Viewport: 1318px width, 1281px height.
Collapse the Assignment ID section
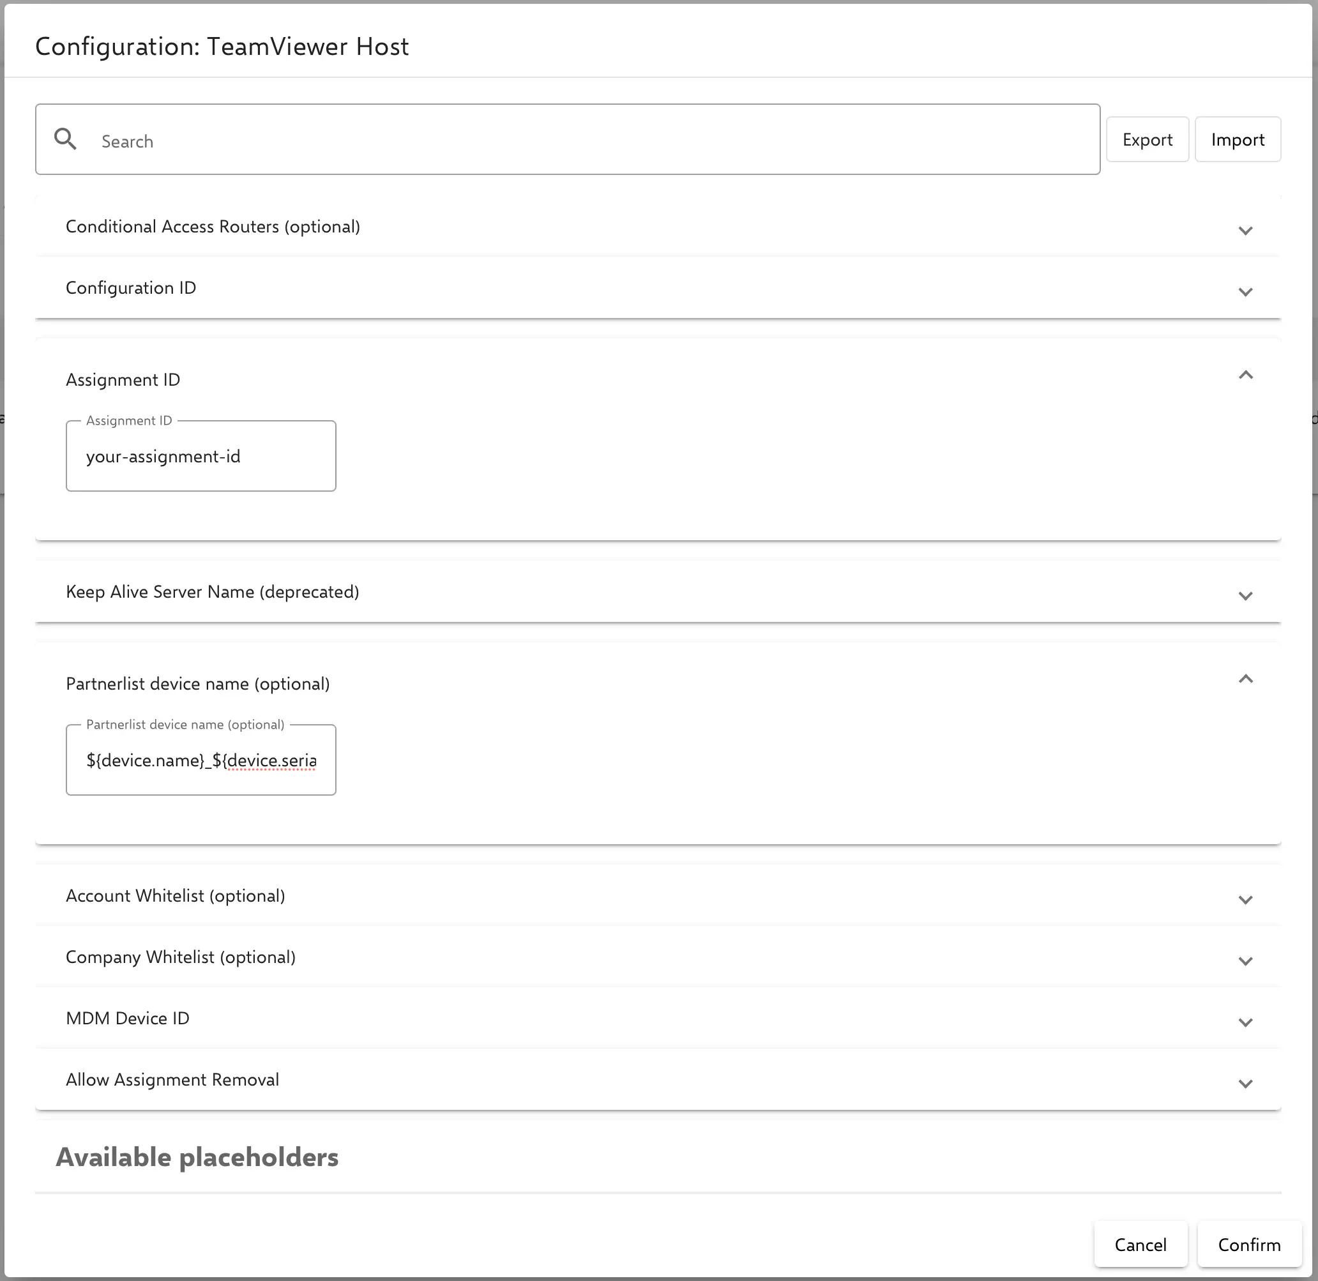pyautogui.click(x=1245, y=375)
